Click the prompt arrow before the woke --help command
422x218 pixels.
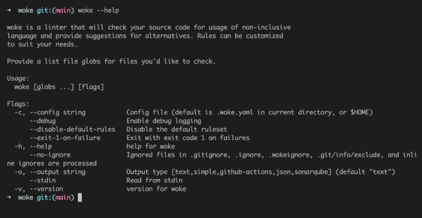click(9, 10)
